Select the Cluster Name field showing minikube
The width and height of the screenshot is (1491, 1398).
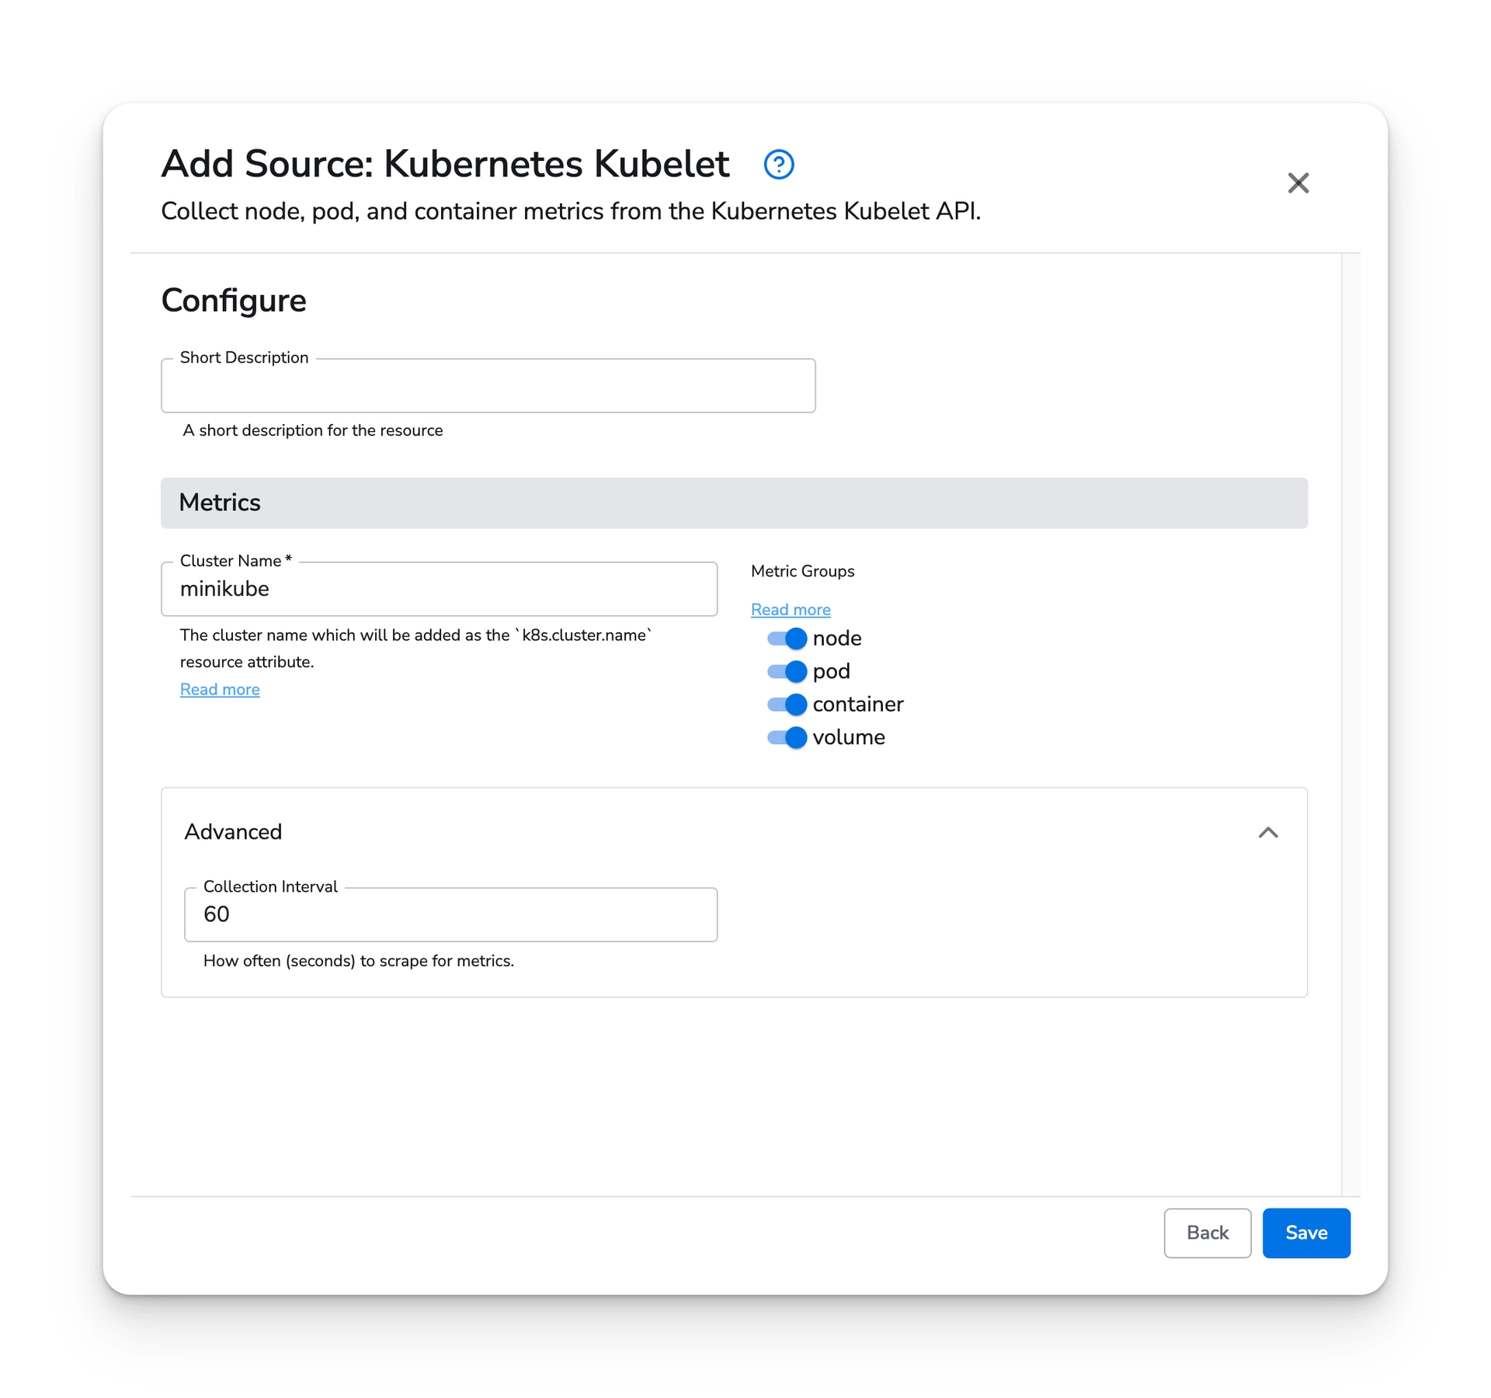click(x=439, y=589)
